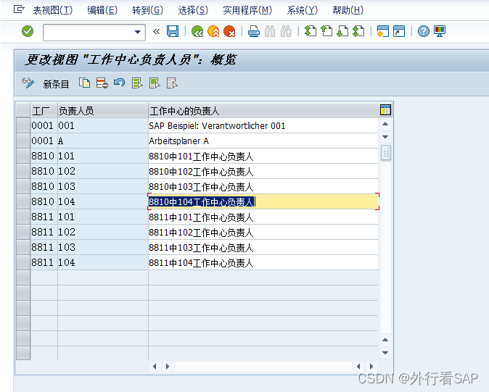Click the 负责人员 column header

point(103,111)
